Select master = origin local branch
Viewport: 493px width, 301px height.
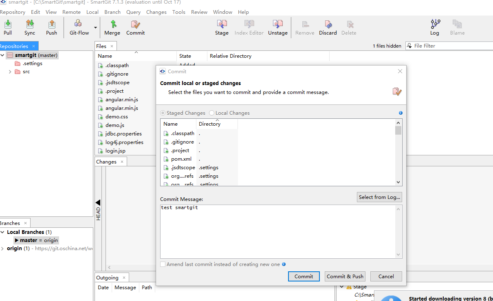point(36,240)
